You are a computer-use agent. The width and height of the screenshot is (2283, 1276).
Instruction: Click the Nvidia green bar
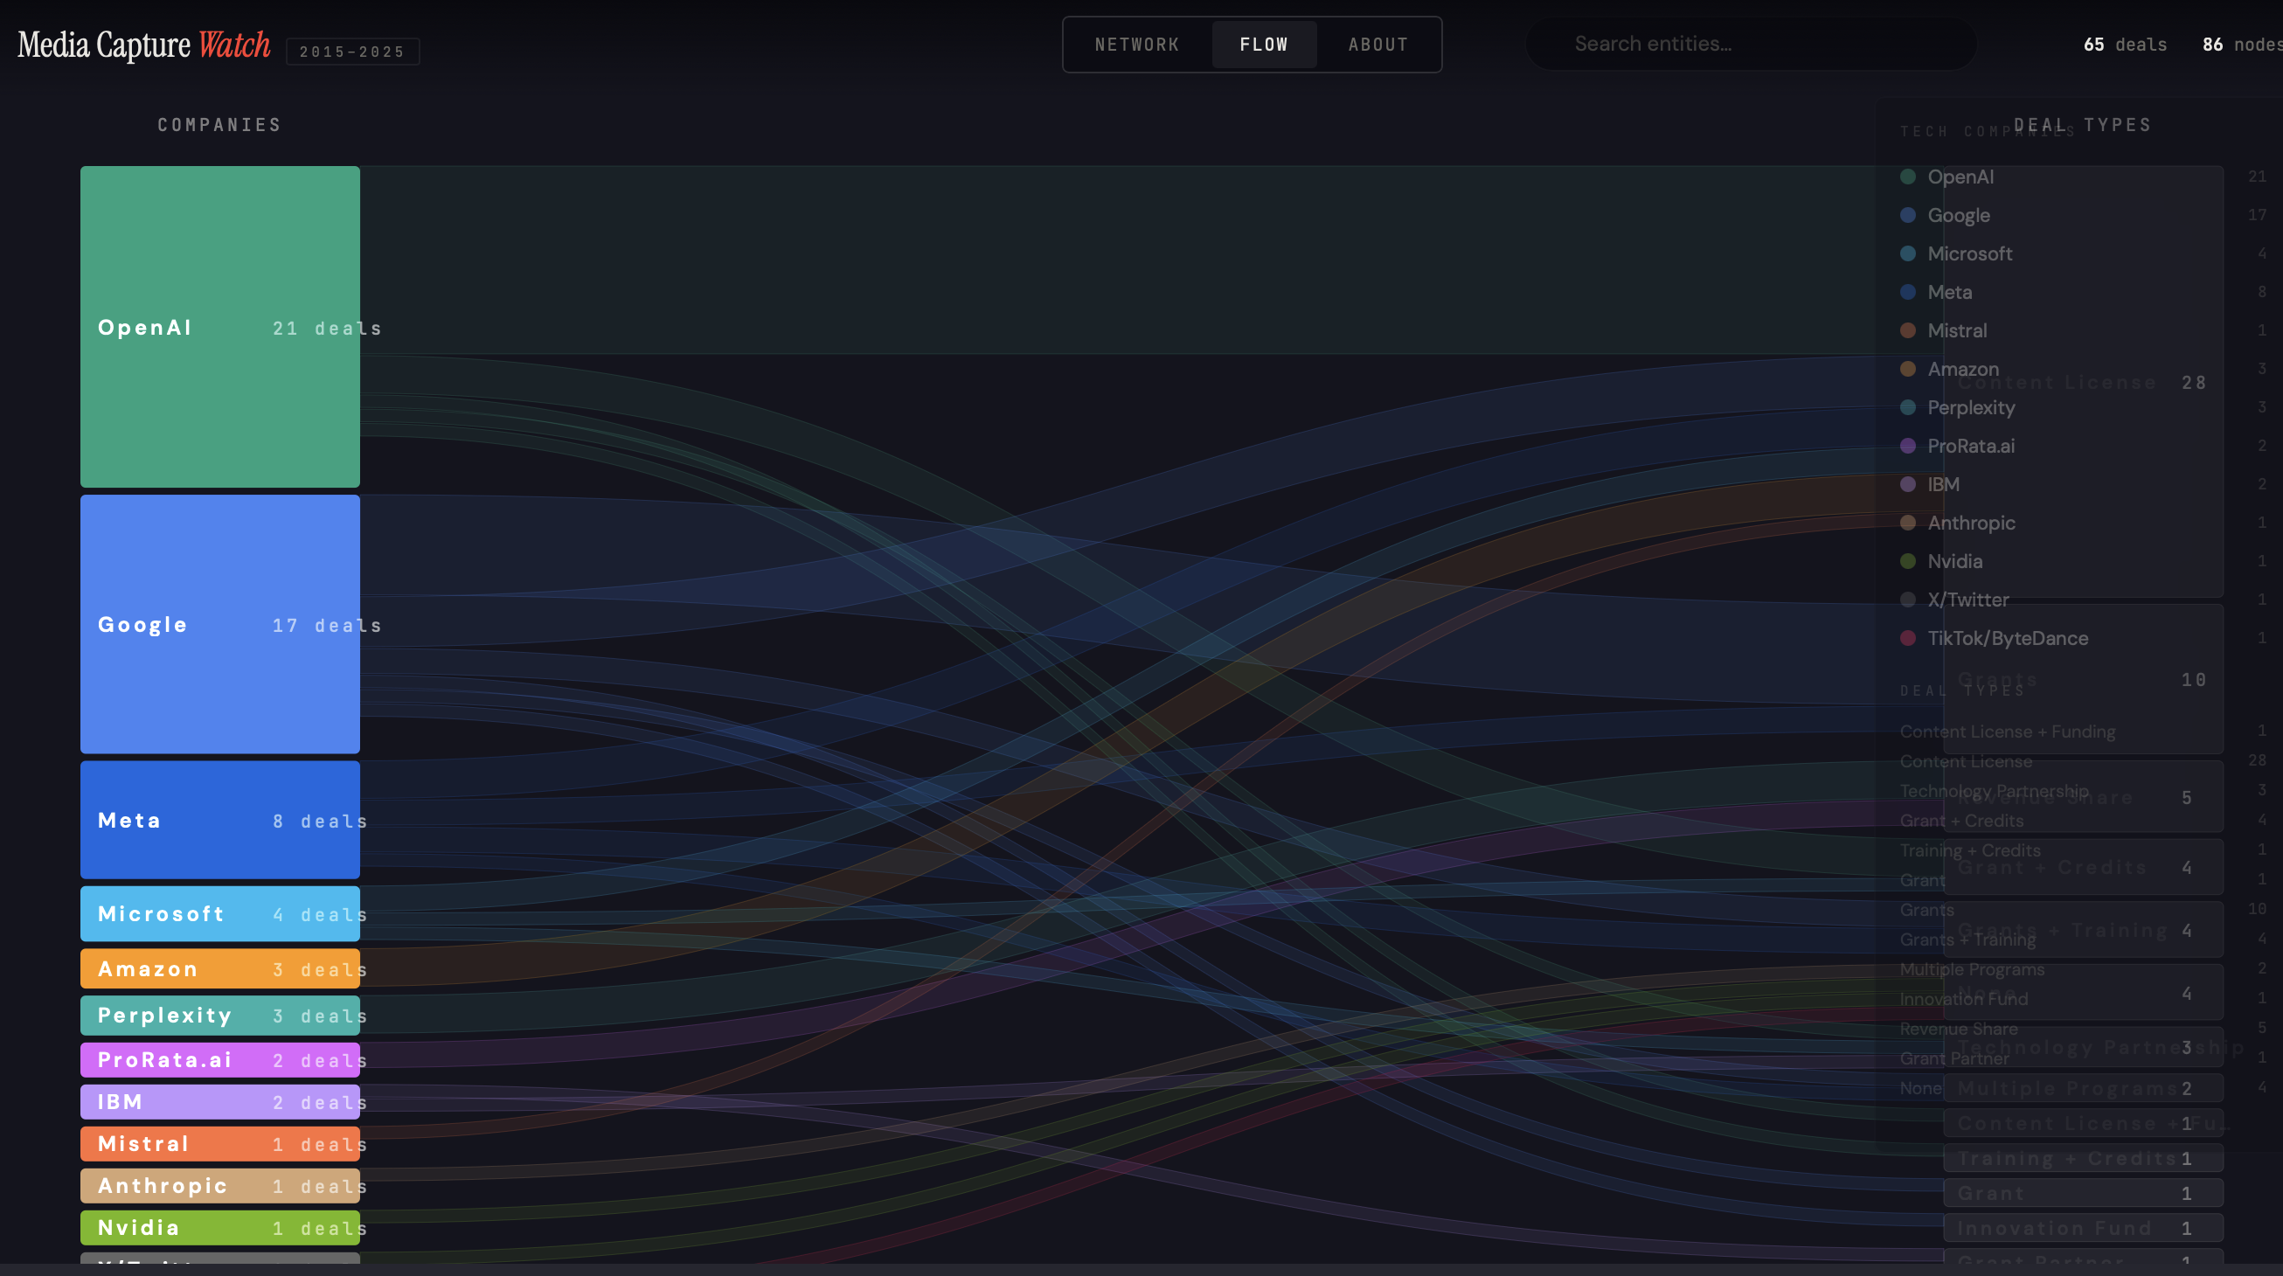coord(219,1227)
